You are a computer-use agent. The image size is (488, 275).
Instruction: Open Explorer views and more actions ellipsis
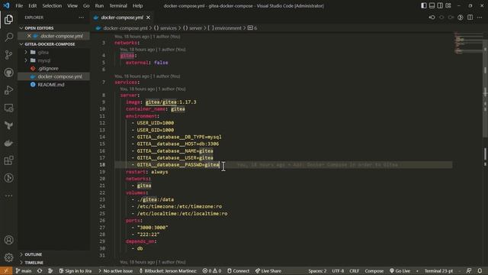(82, 18)
